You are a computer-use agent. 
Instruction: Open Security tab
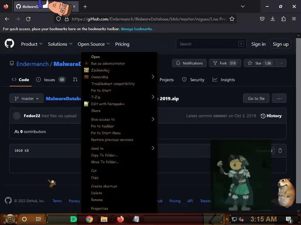(193, 80)
